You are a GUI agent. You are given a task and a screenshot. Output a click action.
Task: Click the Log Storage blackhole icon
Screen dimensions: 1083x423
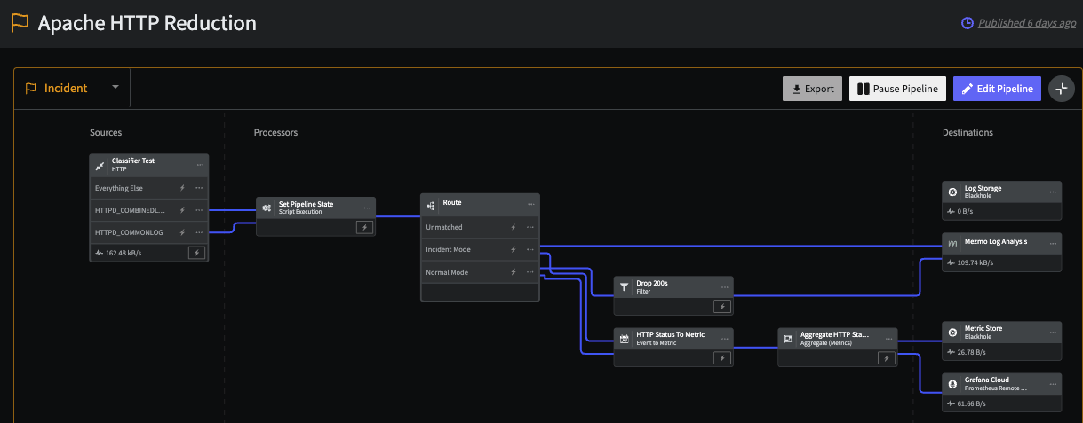(952, 192)
